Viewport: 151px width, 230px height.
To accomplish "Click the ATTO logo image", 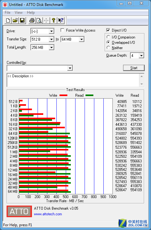I will click(19, 211).
